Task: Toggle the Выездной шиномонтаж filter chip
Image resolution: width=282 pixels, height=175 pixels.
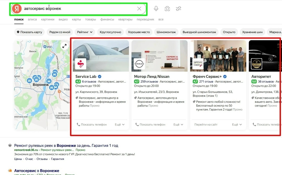Action: pyautogui.click(x=199, y=32)
